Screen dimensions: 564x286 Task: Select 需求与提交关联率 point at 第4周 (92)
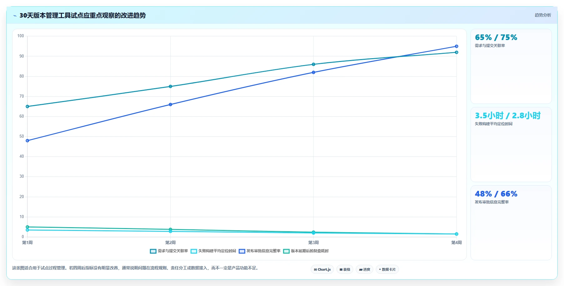click(x=456, y=52)
